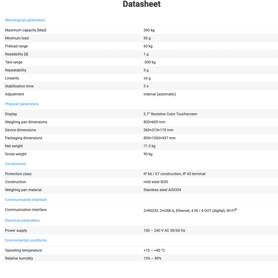Viewport: 278px width, 278px height.
Task: Select the 5.7” Resistive Color Touchscreen value
Action: 170,114
